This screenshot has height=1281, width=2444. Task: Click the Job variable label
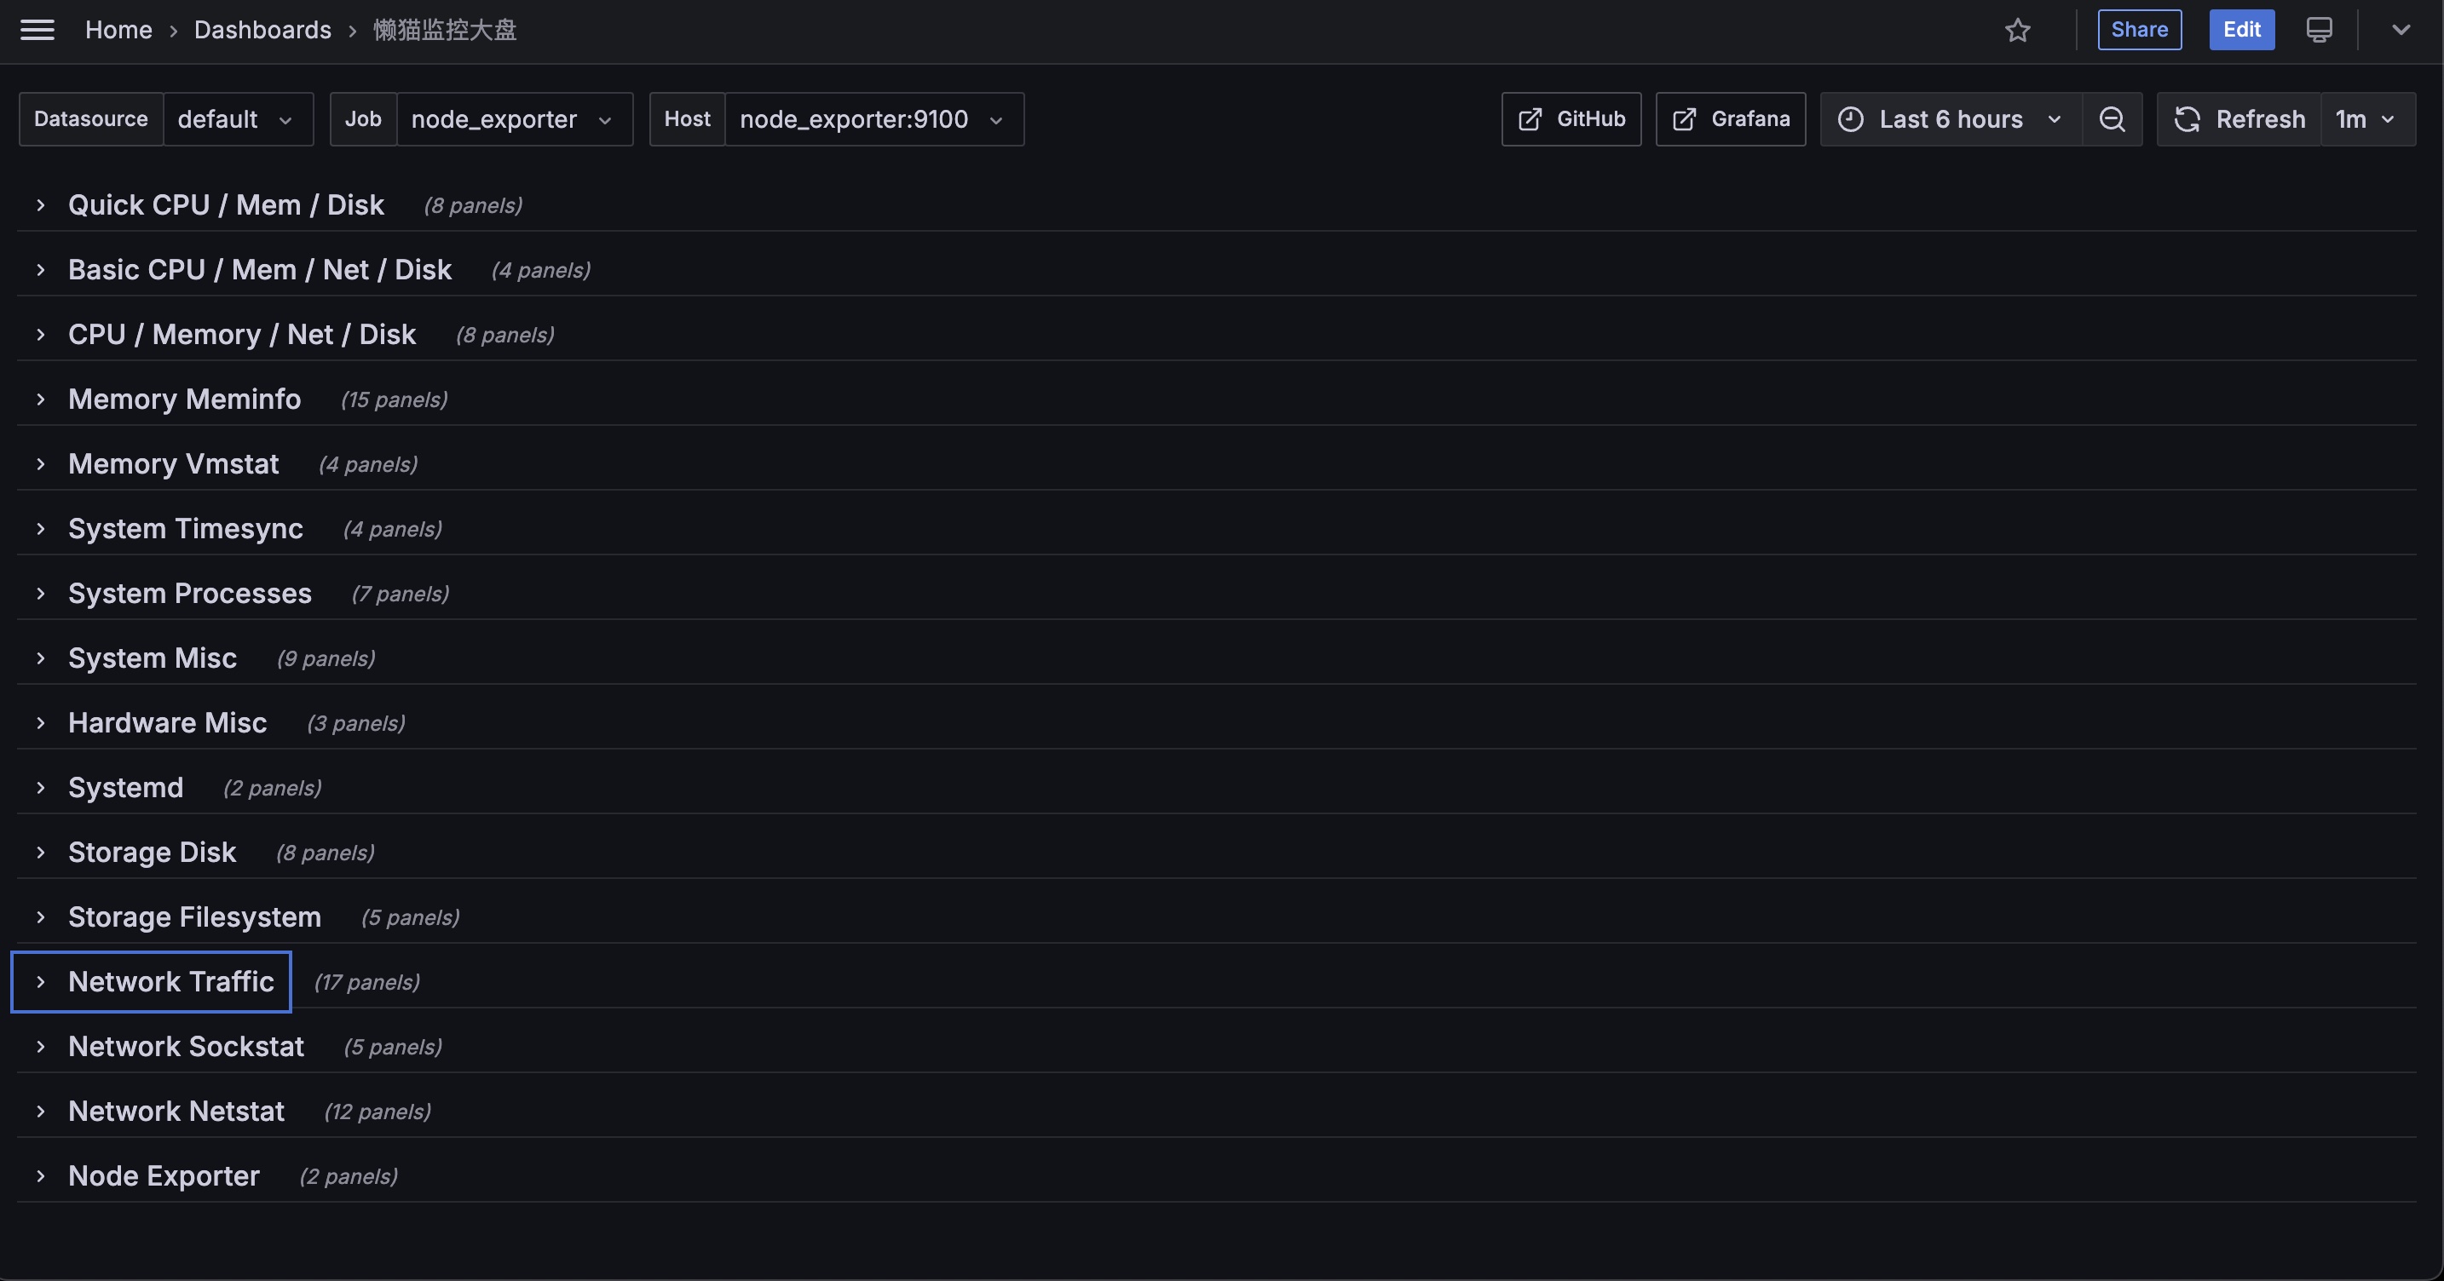[x=363, y=119]
